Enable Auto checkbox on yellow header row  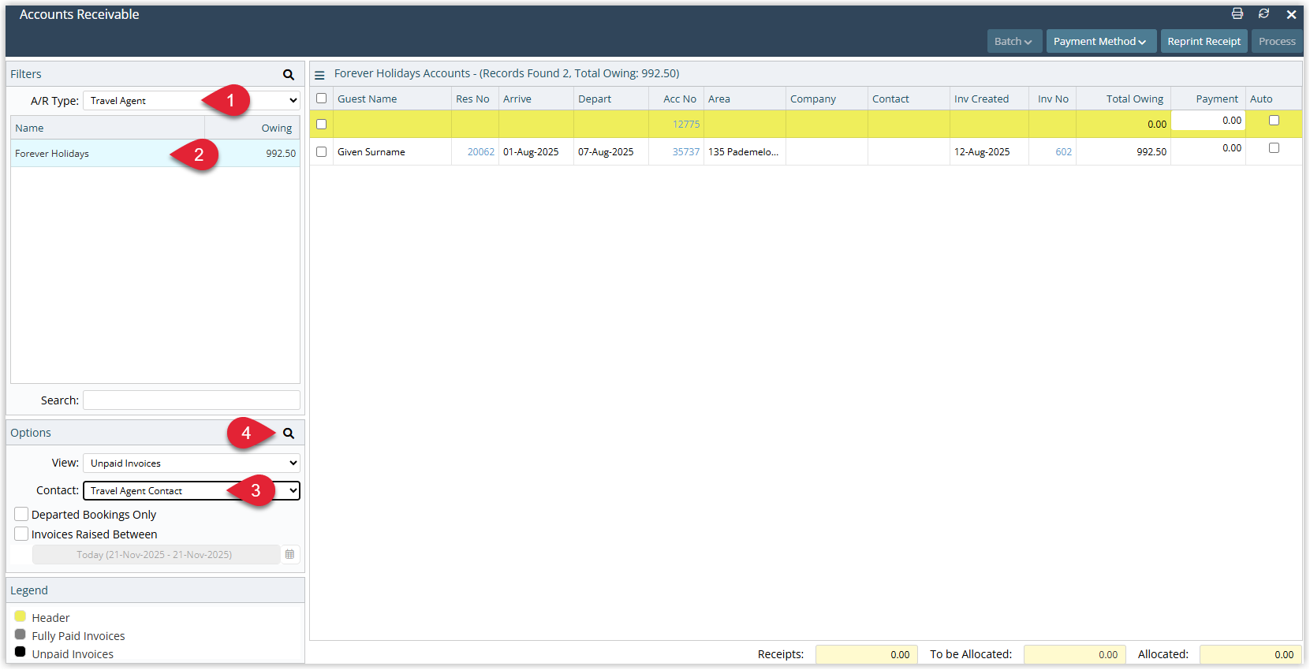(x=1274, y=120)
